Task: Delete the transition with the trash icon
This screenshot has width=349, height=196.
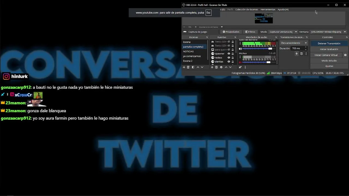Action: [x=301, y=54]
